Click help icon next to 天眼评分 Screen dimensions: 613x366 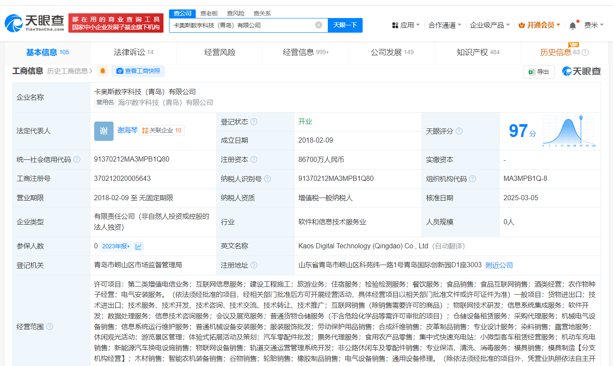pyautogui.click(x=459, y=131)
